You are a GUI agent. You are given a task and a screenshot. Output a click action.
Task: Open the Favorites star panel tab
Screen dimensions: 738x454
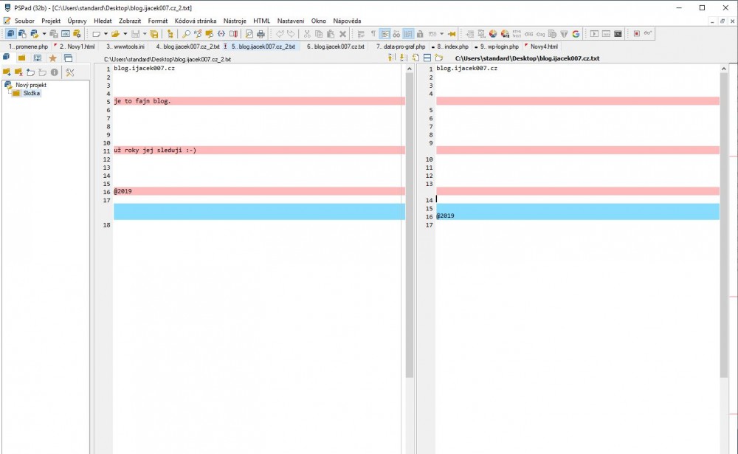pos(52,58)
